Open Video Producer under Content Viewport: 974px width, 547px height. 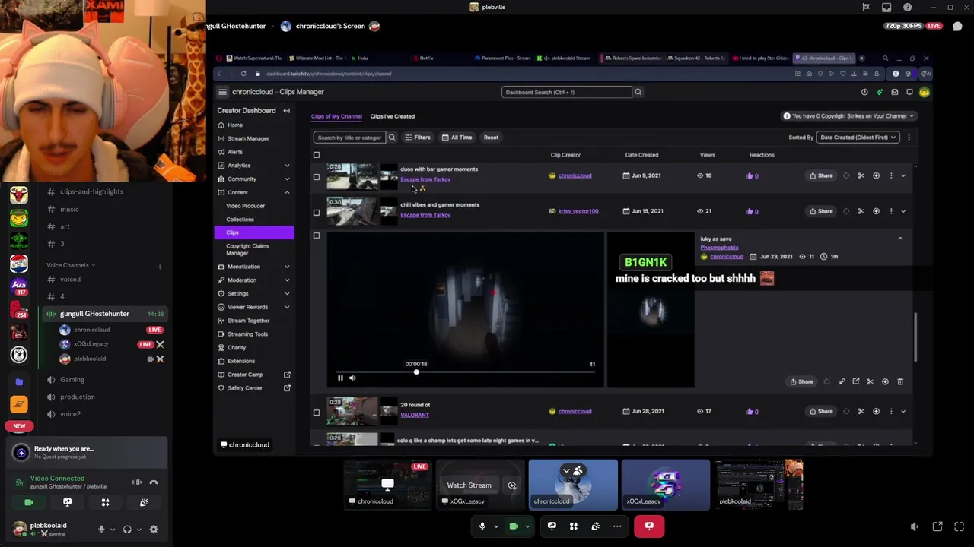(x=245, y=206)
